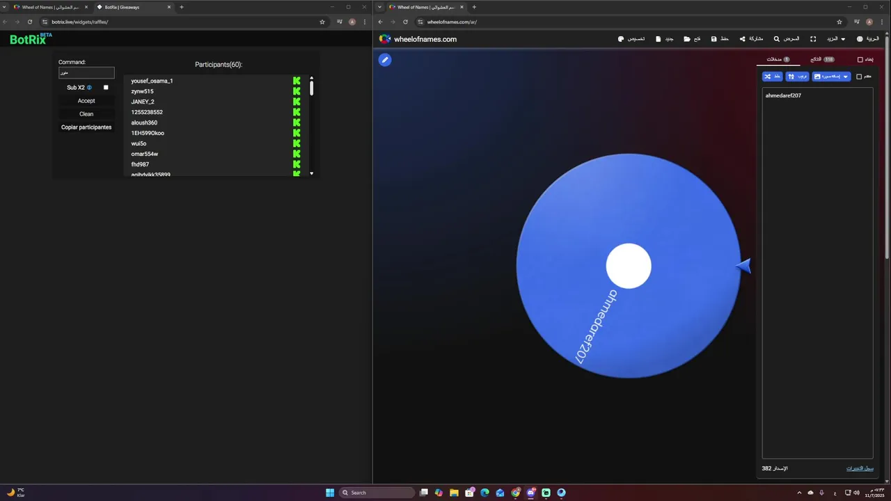
Task: Open a saved wheel via the folder icon
Action: (x=687, y=39)
